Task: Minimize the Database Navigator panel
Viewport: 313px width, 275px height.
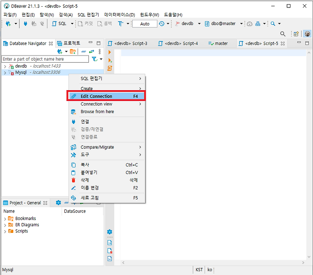Action: coord(91,43)
